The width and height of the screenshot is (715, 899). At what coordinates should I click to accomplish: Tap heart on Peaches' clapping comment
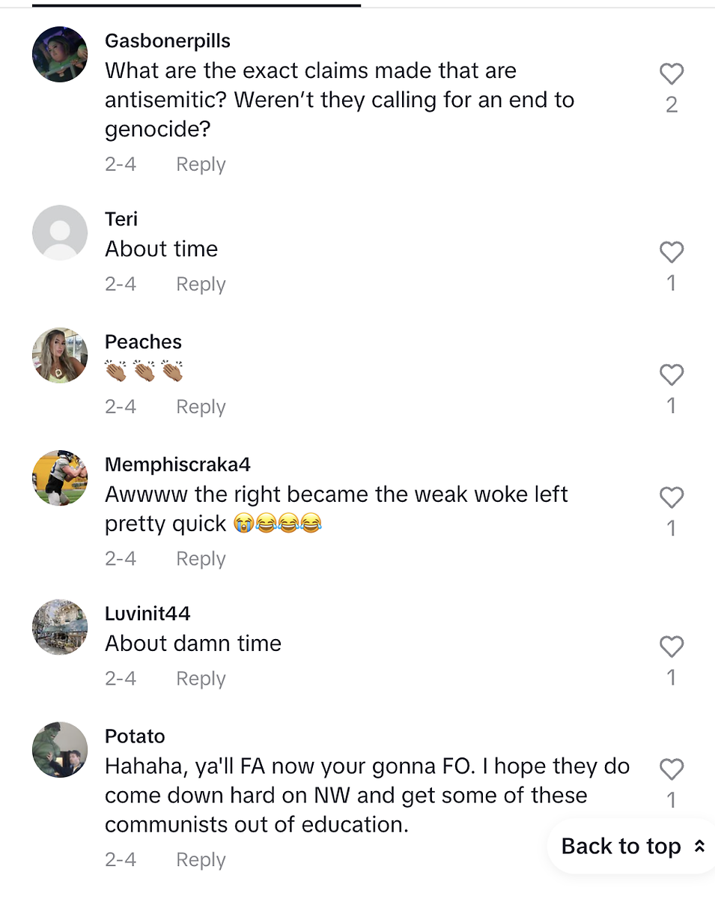672,375
